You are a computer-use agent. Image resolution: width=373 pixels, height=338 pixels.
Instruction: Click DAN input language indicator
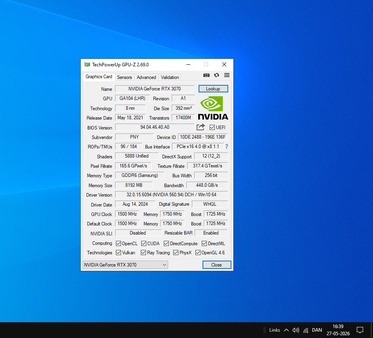click(317, 330)
